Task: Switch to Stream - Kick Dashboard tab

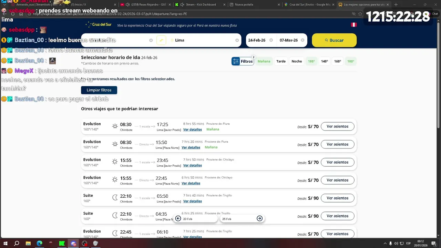Action: [200, 4]
